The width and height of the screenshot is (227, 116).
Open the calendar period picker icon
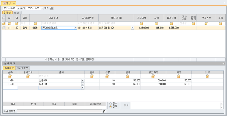tap(52, 9)
